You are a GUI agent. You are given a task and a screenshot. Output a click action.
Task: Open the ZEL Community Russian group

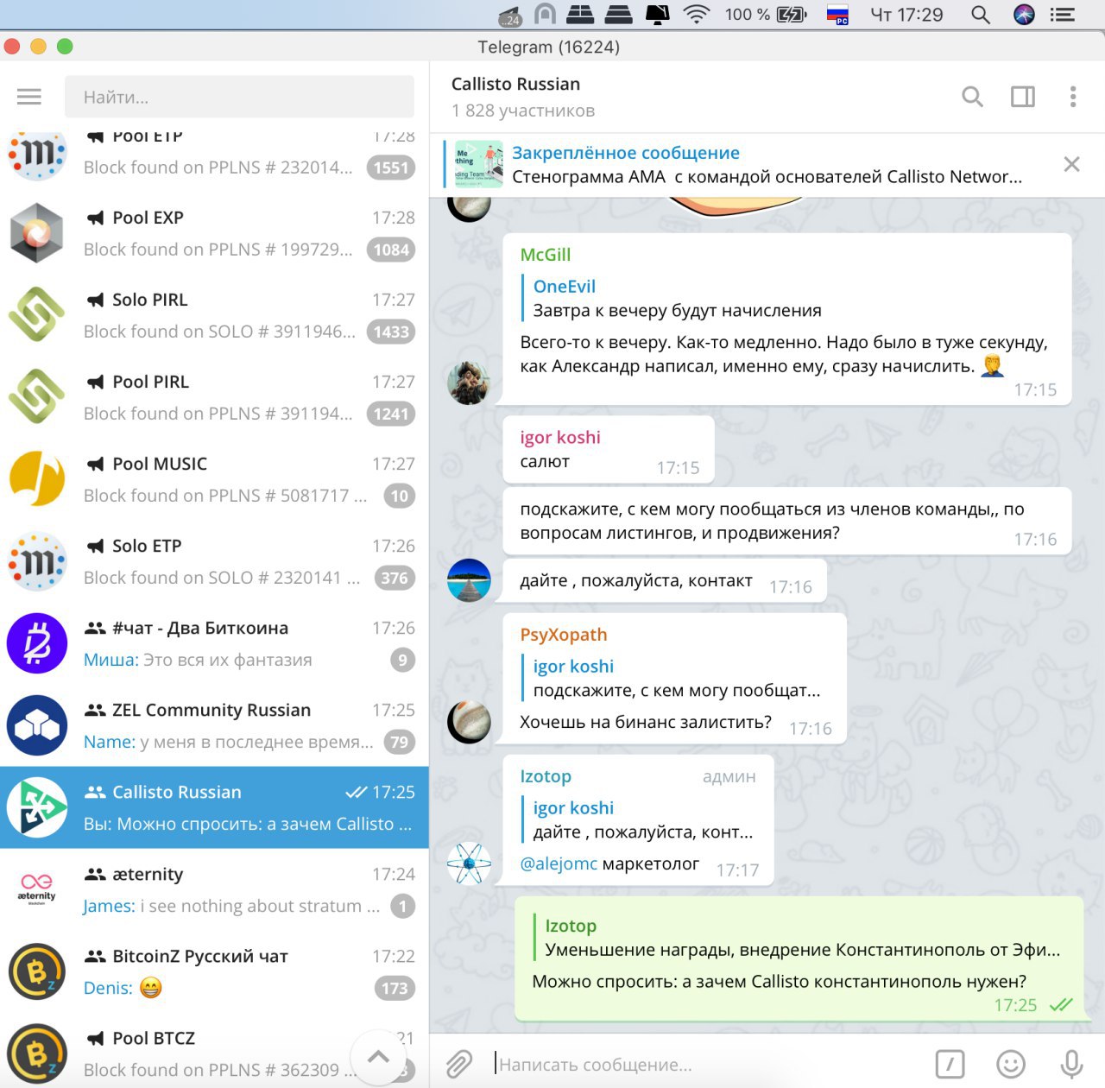pyautogui.click(x=214, y=725)
